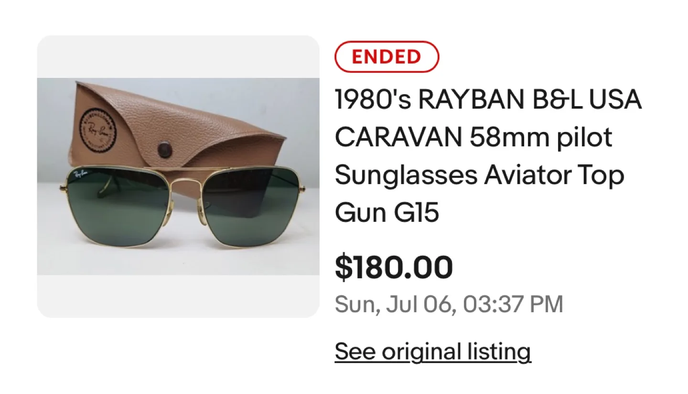Click the red ENDED status badge
The image size is (688, 394).
pyautogui.click(x=387, y=57)
